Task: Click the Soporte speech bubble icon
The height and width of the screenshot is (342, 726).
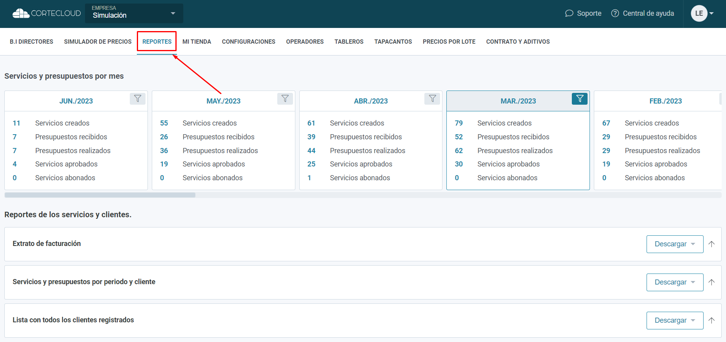Action: 569,13
